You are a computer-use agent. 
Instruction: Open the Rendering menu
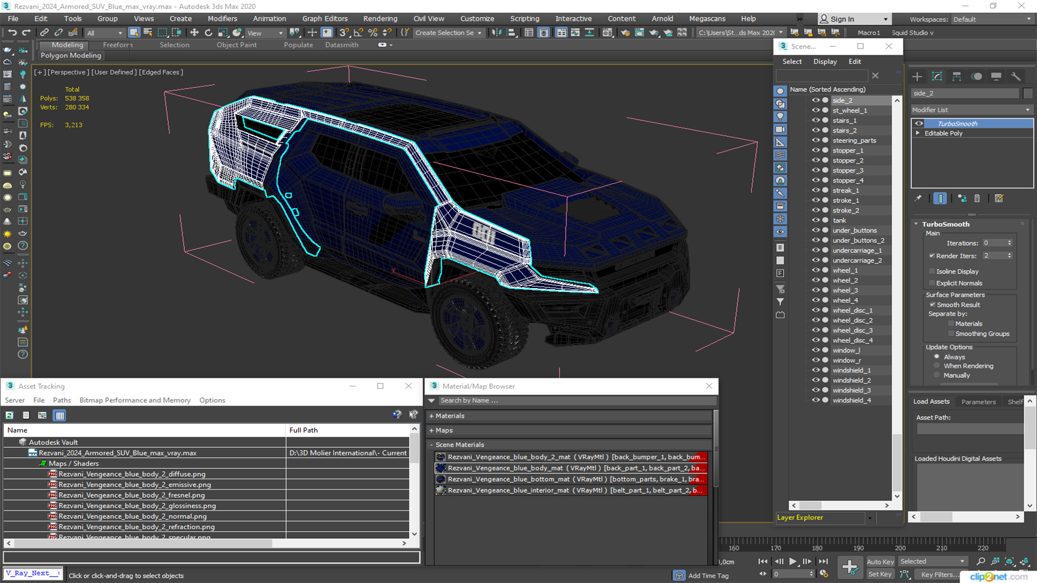point(380,18)
